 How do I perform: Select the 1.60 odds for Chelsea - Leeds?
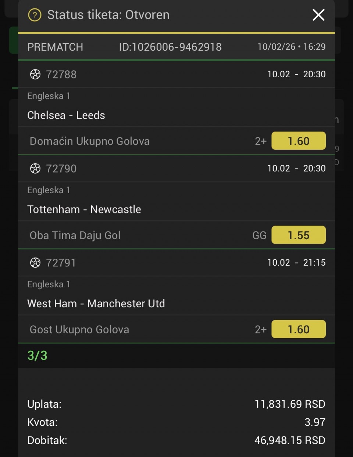[298, 141]
